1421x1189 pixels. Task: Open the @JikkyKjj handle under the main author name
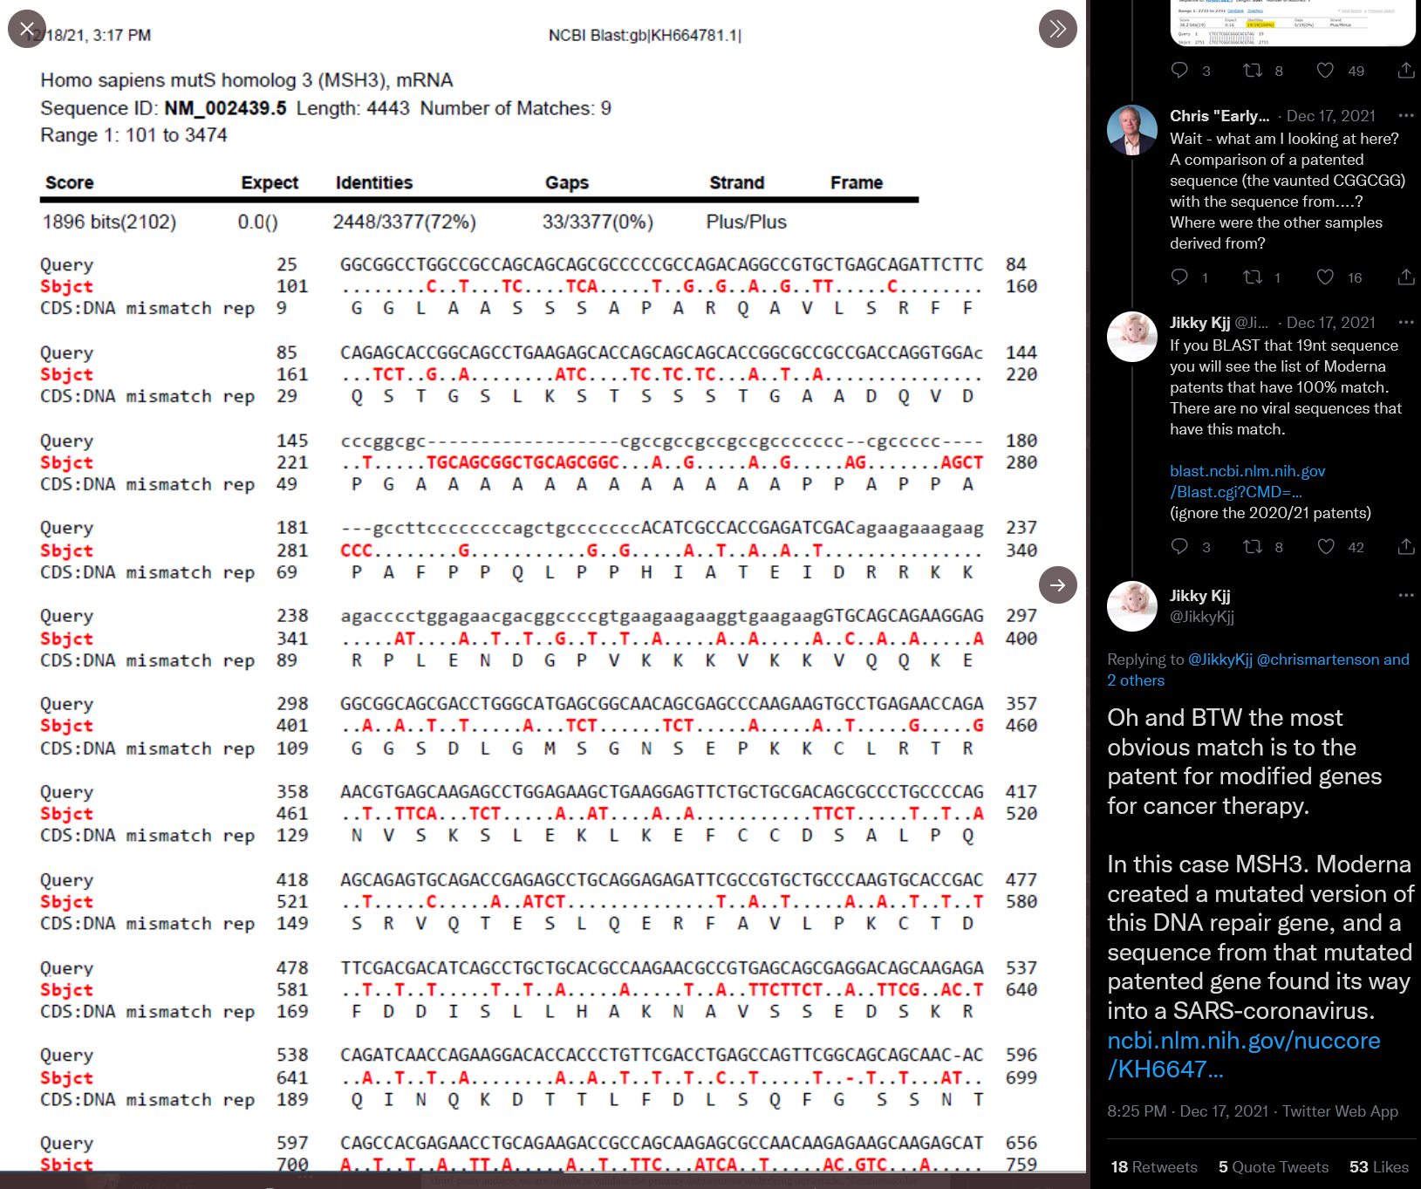point(1202,617)
